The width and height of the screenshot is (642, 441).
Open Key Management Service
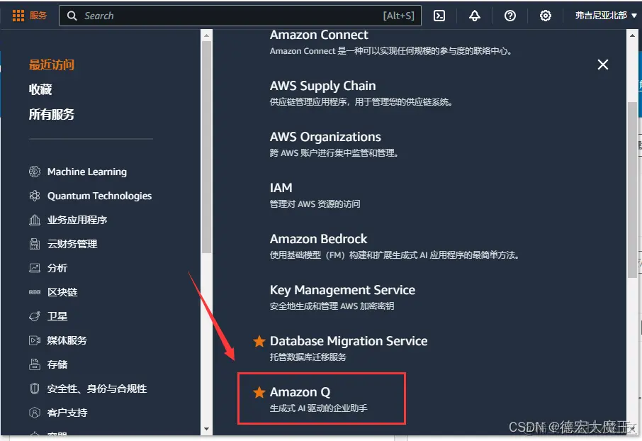342,290
